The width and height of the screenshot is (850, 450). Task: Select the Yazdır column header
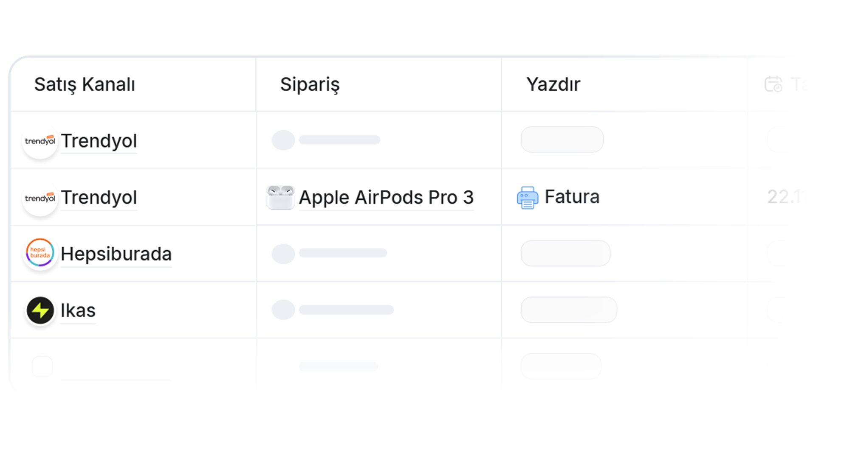coord(553,84)
